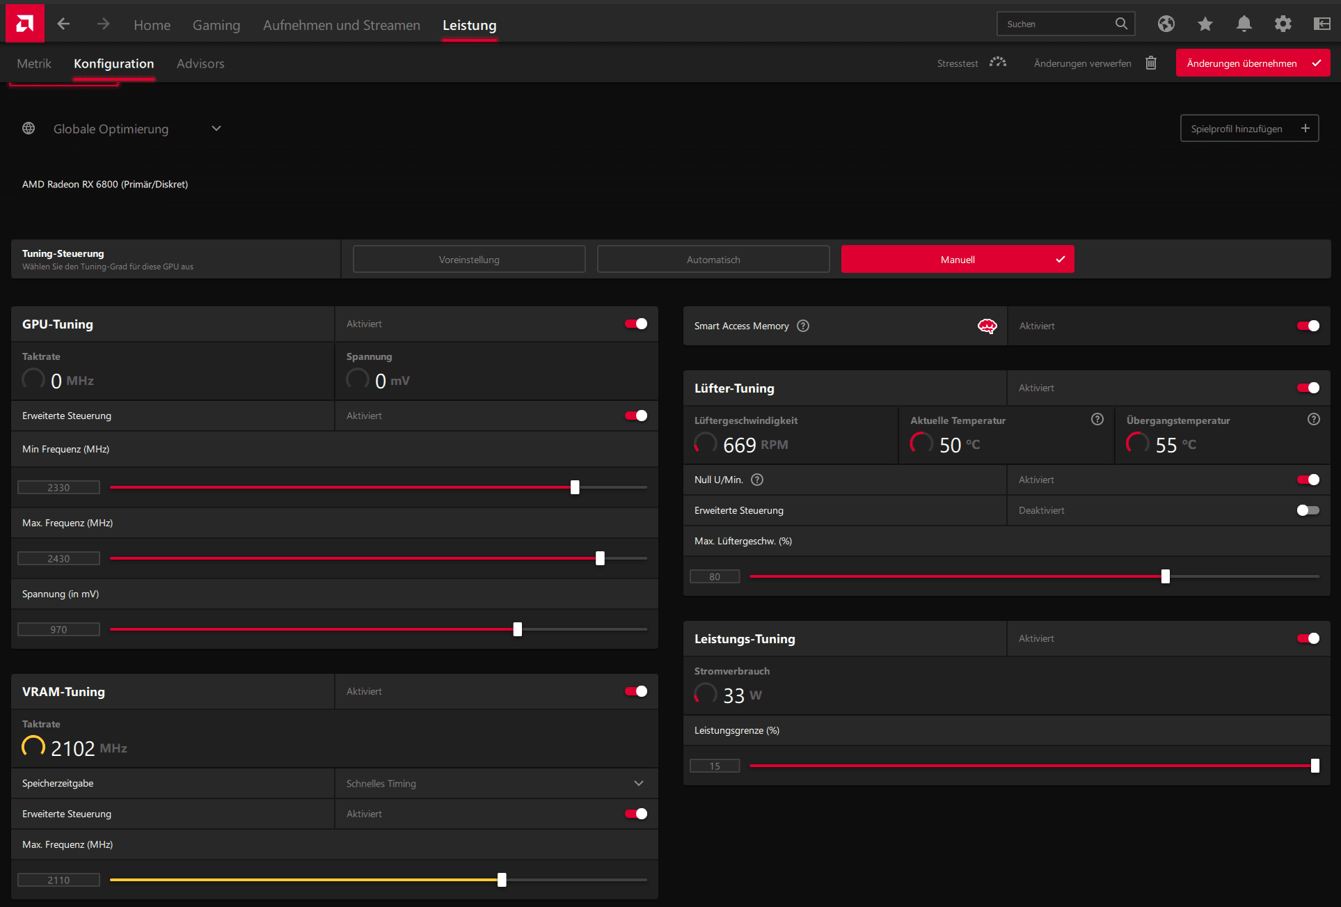This screenshot has width=1341, height=907.
Task: Open the web browser globe icon
Action: 1166,24
